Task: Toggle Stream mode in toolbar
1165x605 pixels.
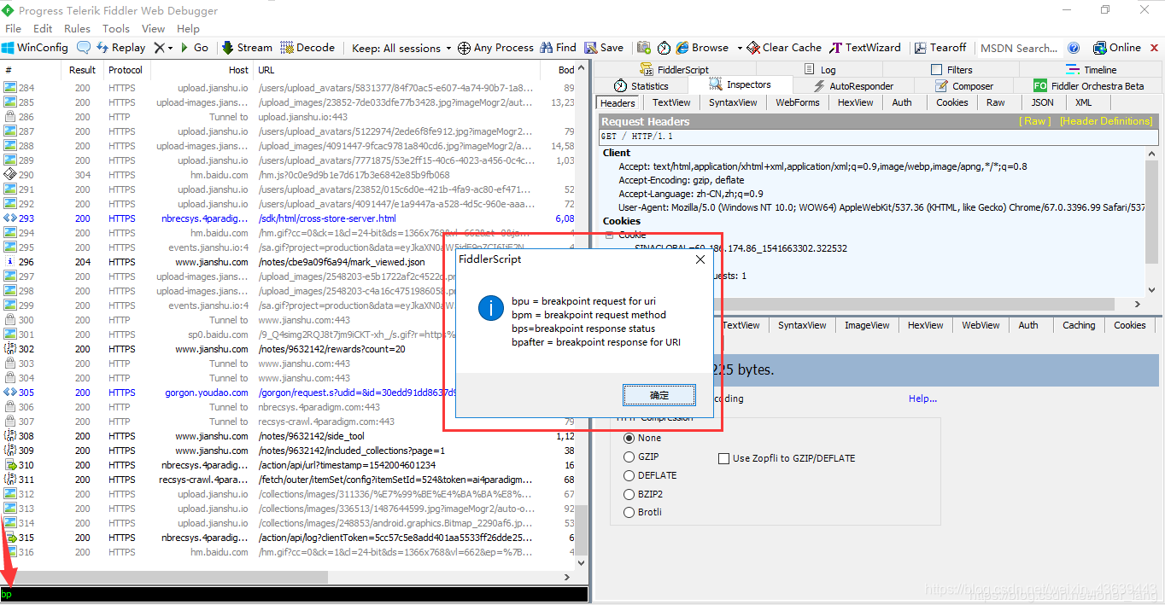Action: (x=247, y=48)
